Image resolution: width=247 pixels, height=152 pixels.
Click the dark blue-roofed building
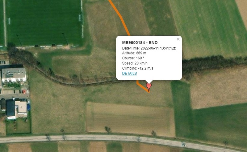(x=11, y=109)
